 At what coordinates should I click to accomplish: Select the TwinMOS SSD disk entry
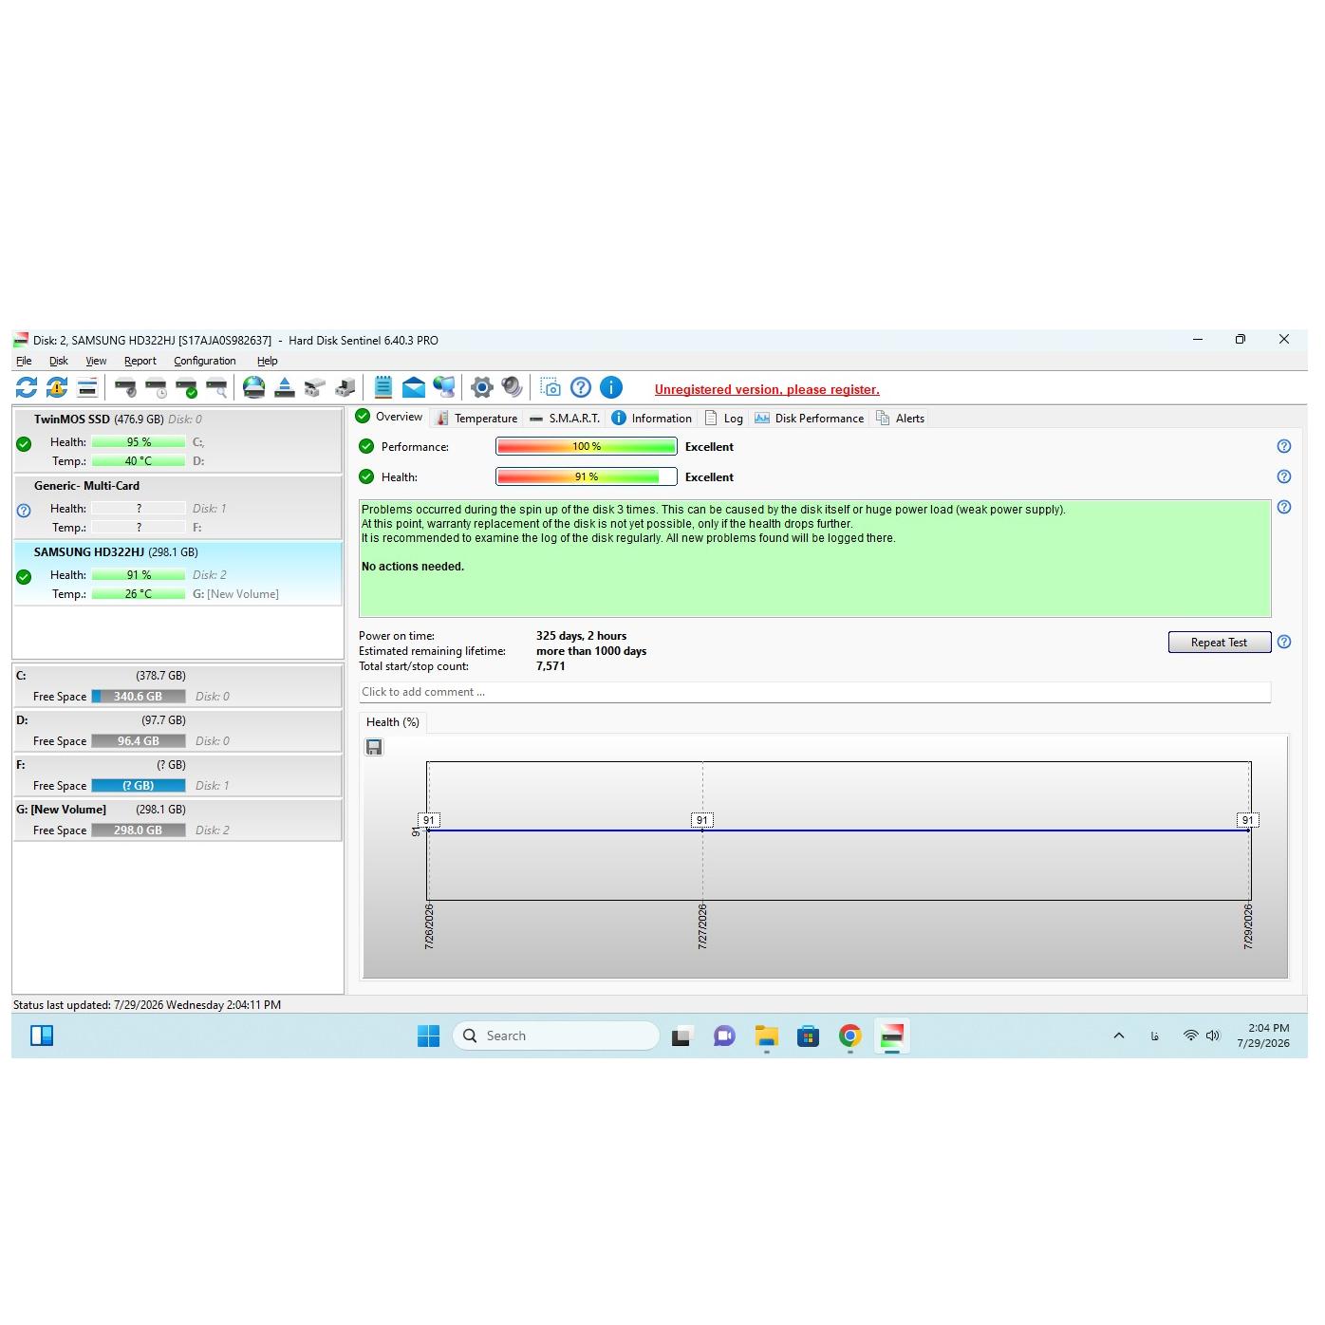(177, 440)
